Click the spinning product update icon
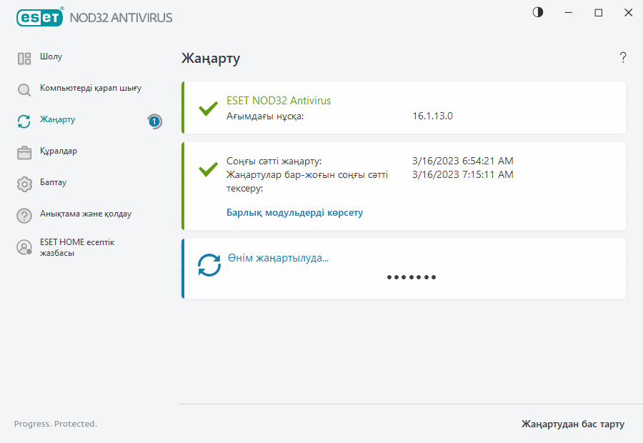 tap(209, 265)
